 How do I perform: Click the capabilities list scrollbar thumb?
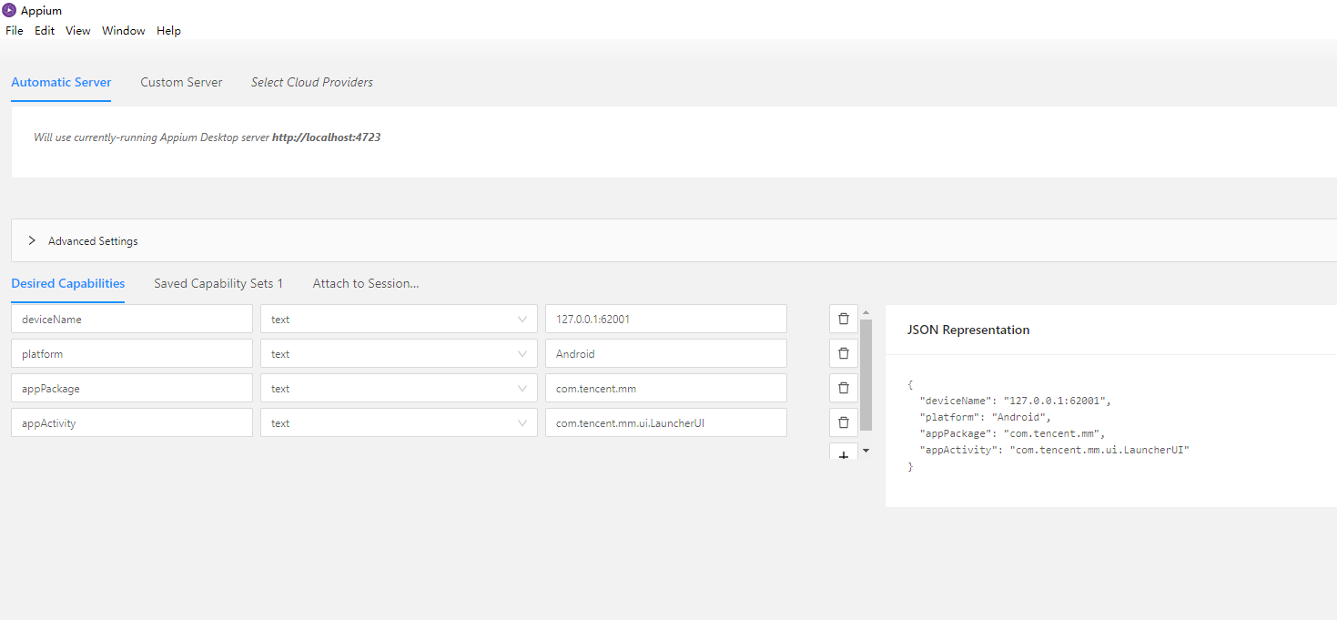coord(866,373)
